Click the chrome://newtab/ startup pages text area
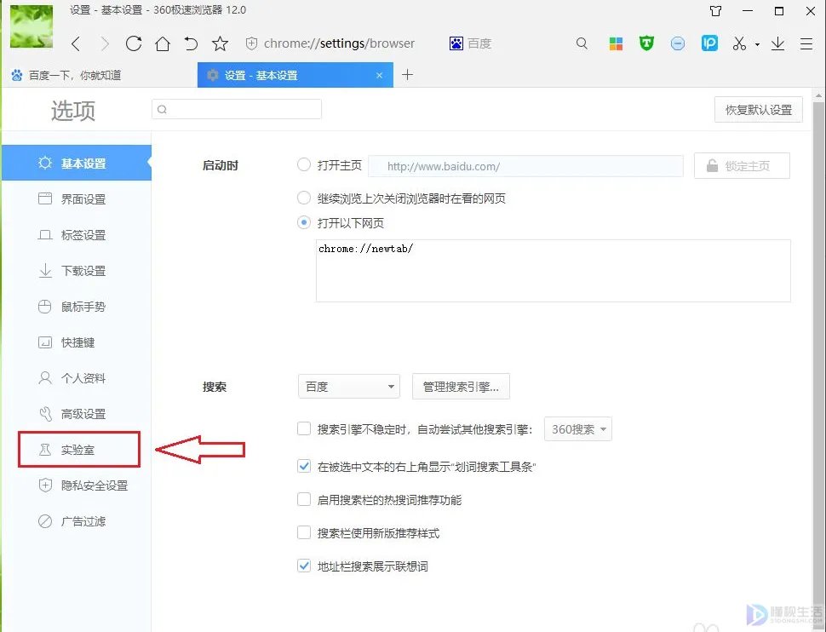Image resolution: width=826 pixels, height=632 pixels. tap(554, 271)
